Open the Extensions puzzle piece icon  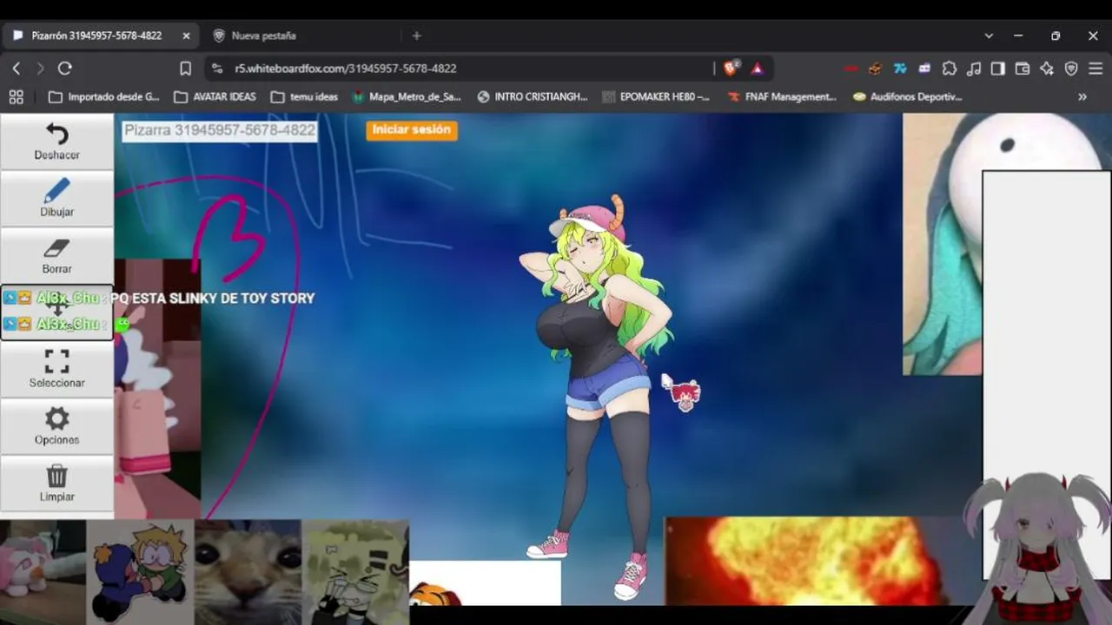tap(950, 69)
